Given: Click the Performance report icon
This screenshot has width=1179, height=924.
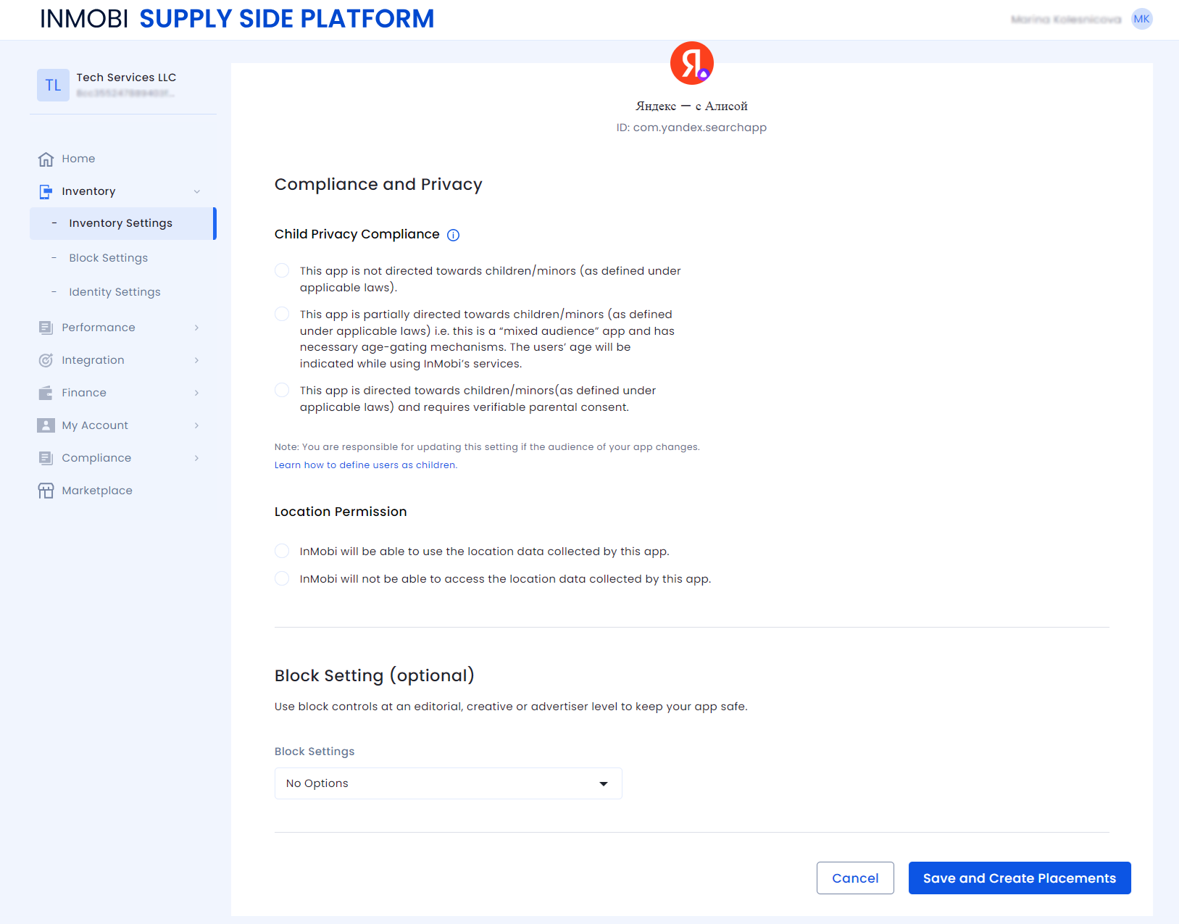Looking at the screenshot, I should (46, 328).
